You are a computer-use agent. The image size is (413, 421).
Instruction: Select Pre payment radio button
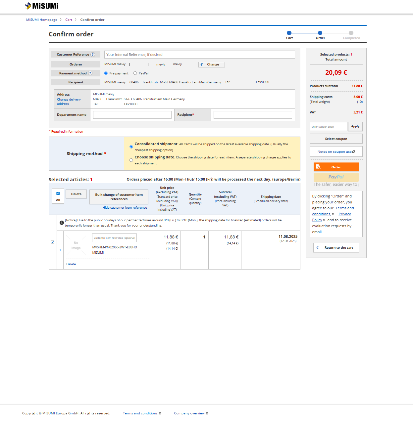(106, 73)
